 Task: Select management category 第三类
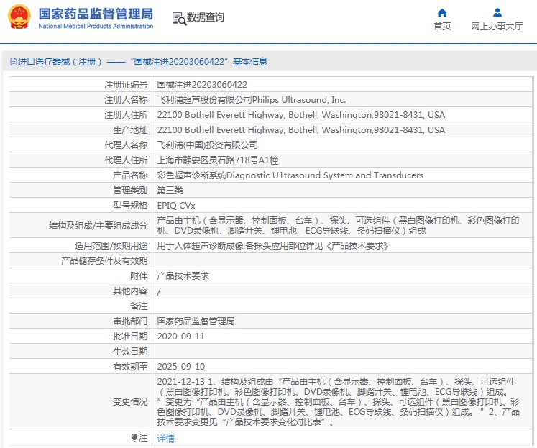coord(170,190)
